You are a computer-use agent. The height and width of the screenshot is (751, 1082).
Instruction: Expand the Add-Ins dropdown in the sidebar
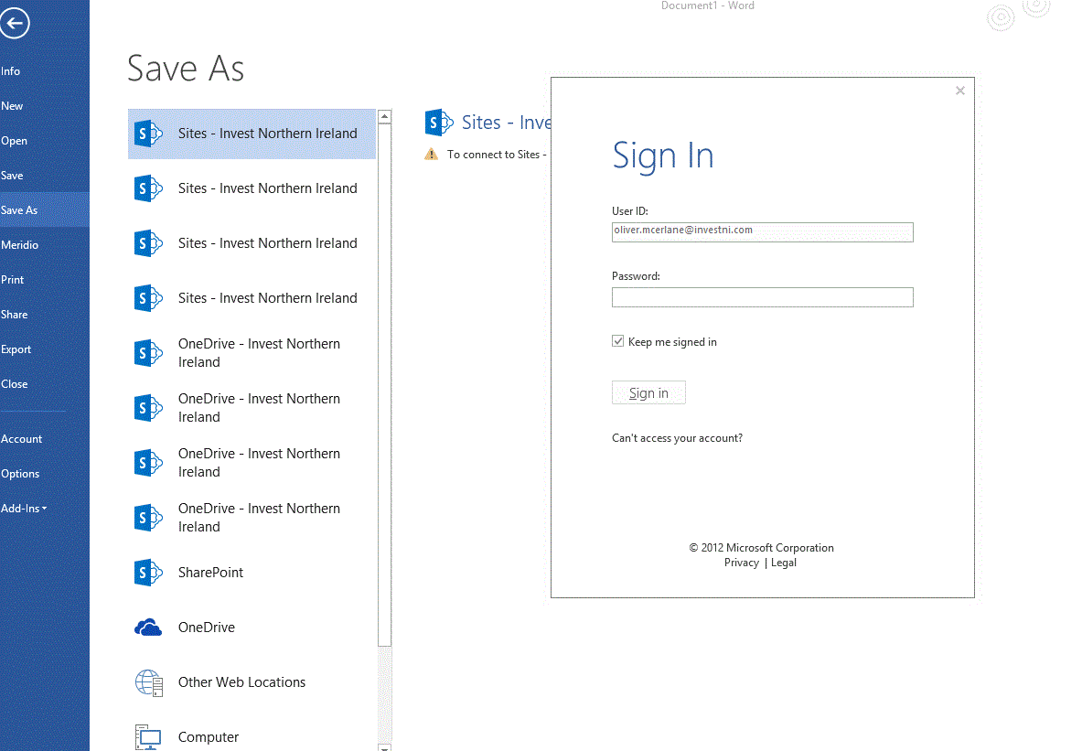click(x=24, y=508)
